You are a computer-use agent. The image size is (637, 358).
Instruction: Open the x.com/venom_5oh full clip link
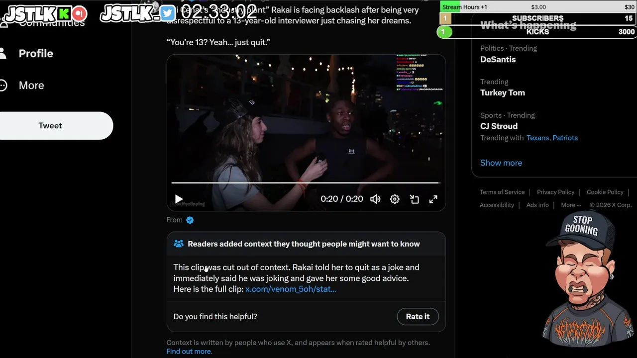click(x=291, y=289)
